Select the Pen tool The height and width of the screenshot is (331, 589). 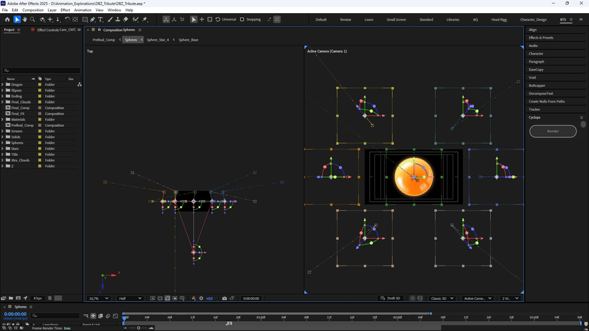[x=93, y=19]
